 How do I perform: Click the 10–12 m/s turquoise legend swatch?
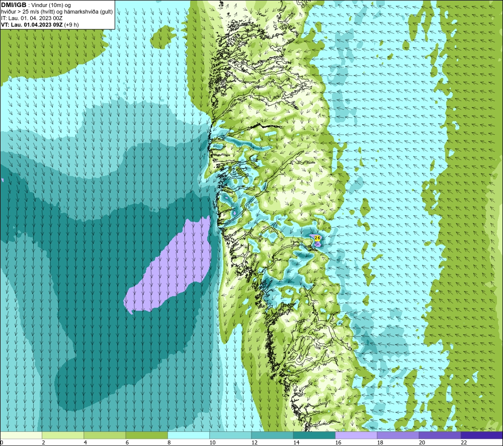coord(230,435)
